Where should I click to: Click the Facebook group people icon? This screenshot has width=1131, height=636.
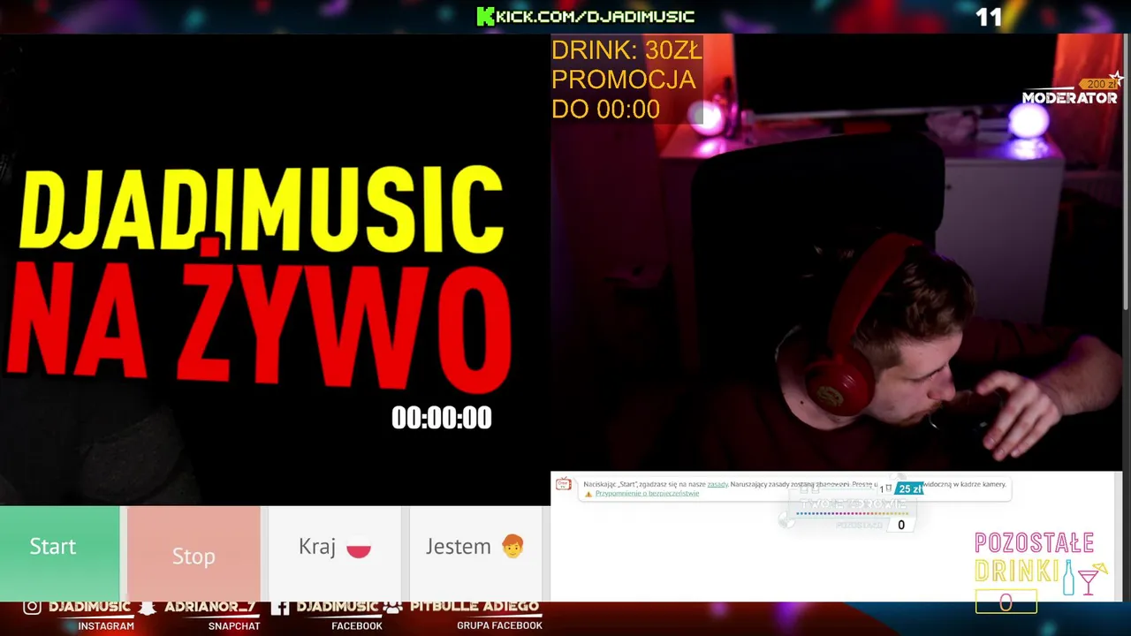[x=393, y=607]
